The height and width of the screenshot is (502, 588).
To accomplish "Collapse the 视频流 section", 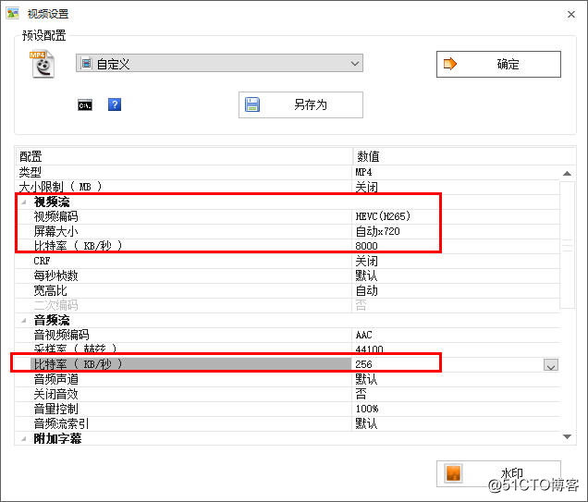I will coord(24,202).
